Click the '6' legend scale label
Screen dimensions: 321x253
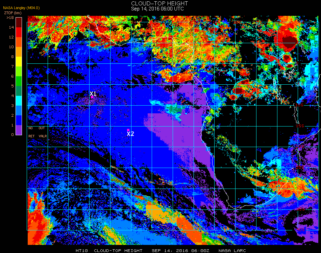click(x=13, y=77)
